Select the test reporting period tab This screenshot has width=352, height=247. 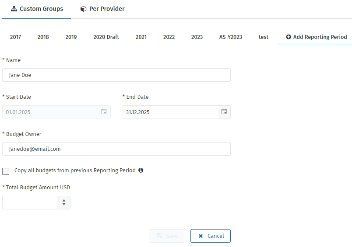click(x=263, y=37)
